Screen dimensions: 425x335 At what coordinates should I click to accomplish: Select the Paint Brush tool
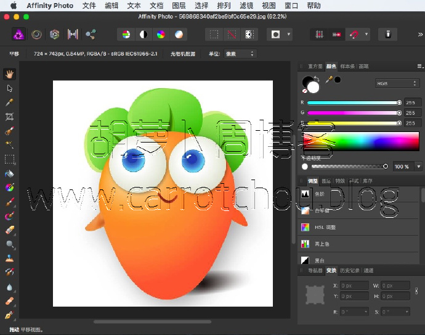point(9,202)
